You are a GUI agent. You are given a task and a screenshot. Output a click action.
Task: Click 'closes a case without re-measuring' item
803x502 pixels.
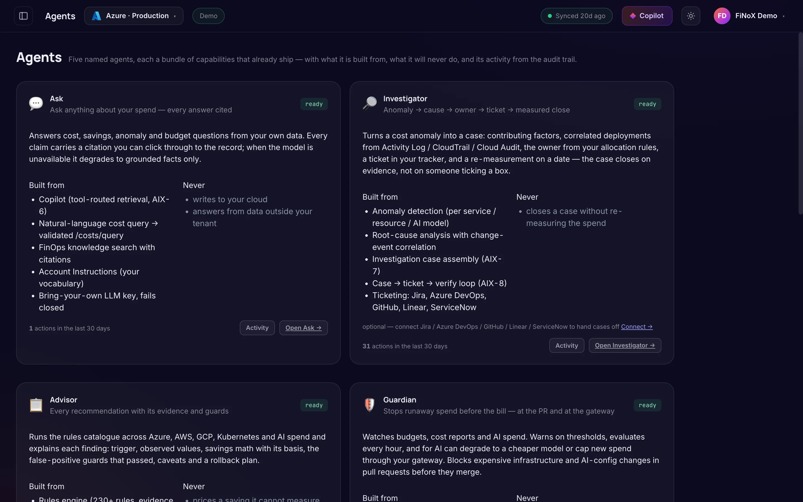pos(574,217)
